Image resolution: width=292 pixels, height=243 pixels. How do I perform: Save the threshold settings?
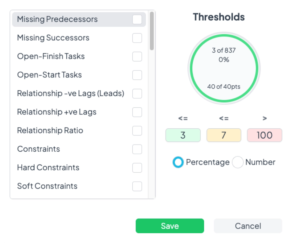click(170, 226)
